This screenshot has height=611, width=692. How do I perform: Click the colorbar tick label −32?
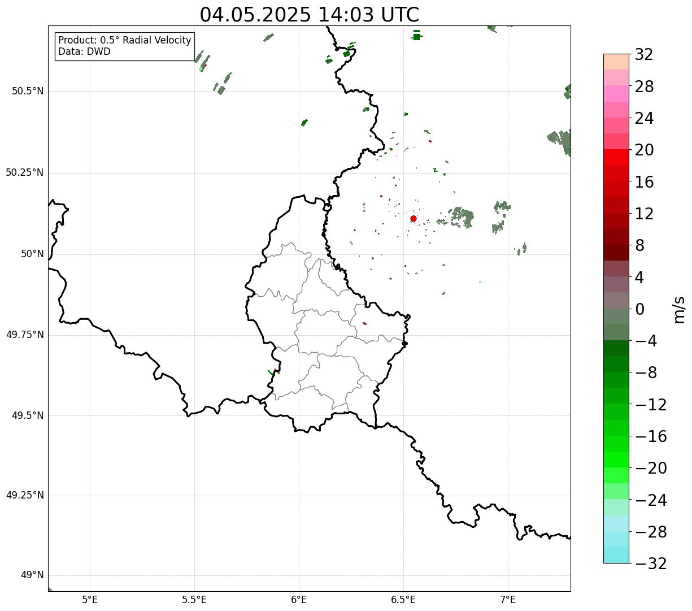click(x=651, y=564)
